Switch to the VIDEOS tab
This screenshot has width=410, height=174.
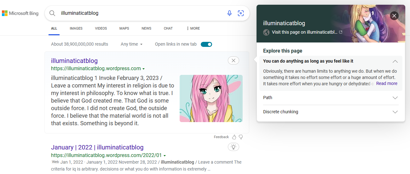[x=101, y=28]
